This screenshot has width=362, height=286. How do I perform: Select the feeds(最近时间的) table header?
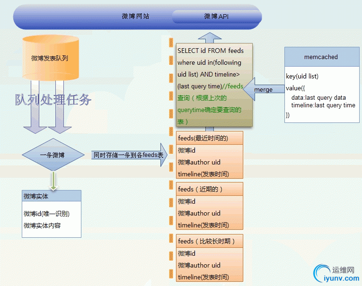[x=210, y=138]
